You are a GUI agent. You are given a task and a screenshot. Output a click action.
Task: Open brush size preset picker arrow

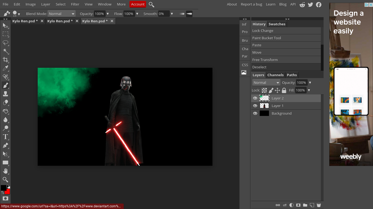tap(19, 14)
